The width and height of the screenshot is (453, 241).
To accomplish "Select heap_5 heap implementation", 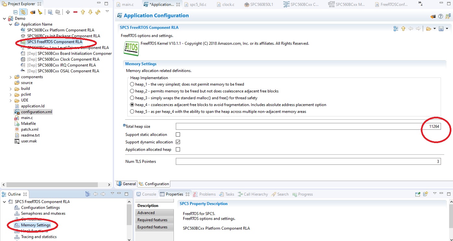I will click(132, 112).
